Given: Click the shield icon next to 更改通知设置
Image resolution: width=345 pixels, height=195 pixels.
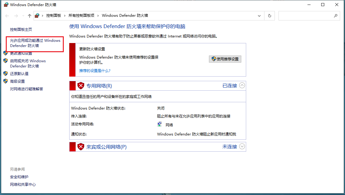Looking at the screenshot, I should tap(5, 52).
